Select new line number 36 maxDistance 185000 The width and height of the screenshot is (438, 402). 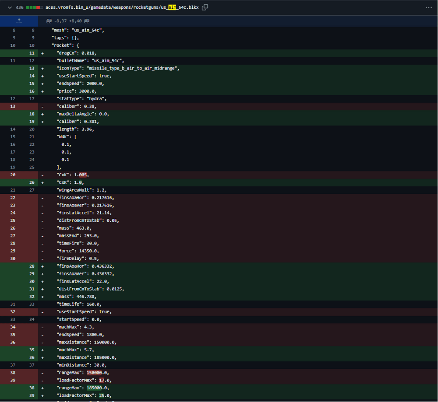32,357
